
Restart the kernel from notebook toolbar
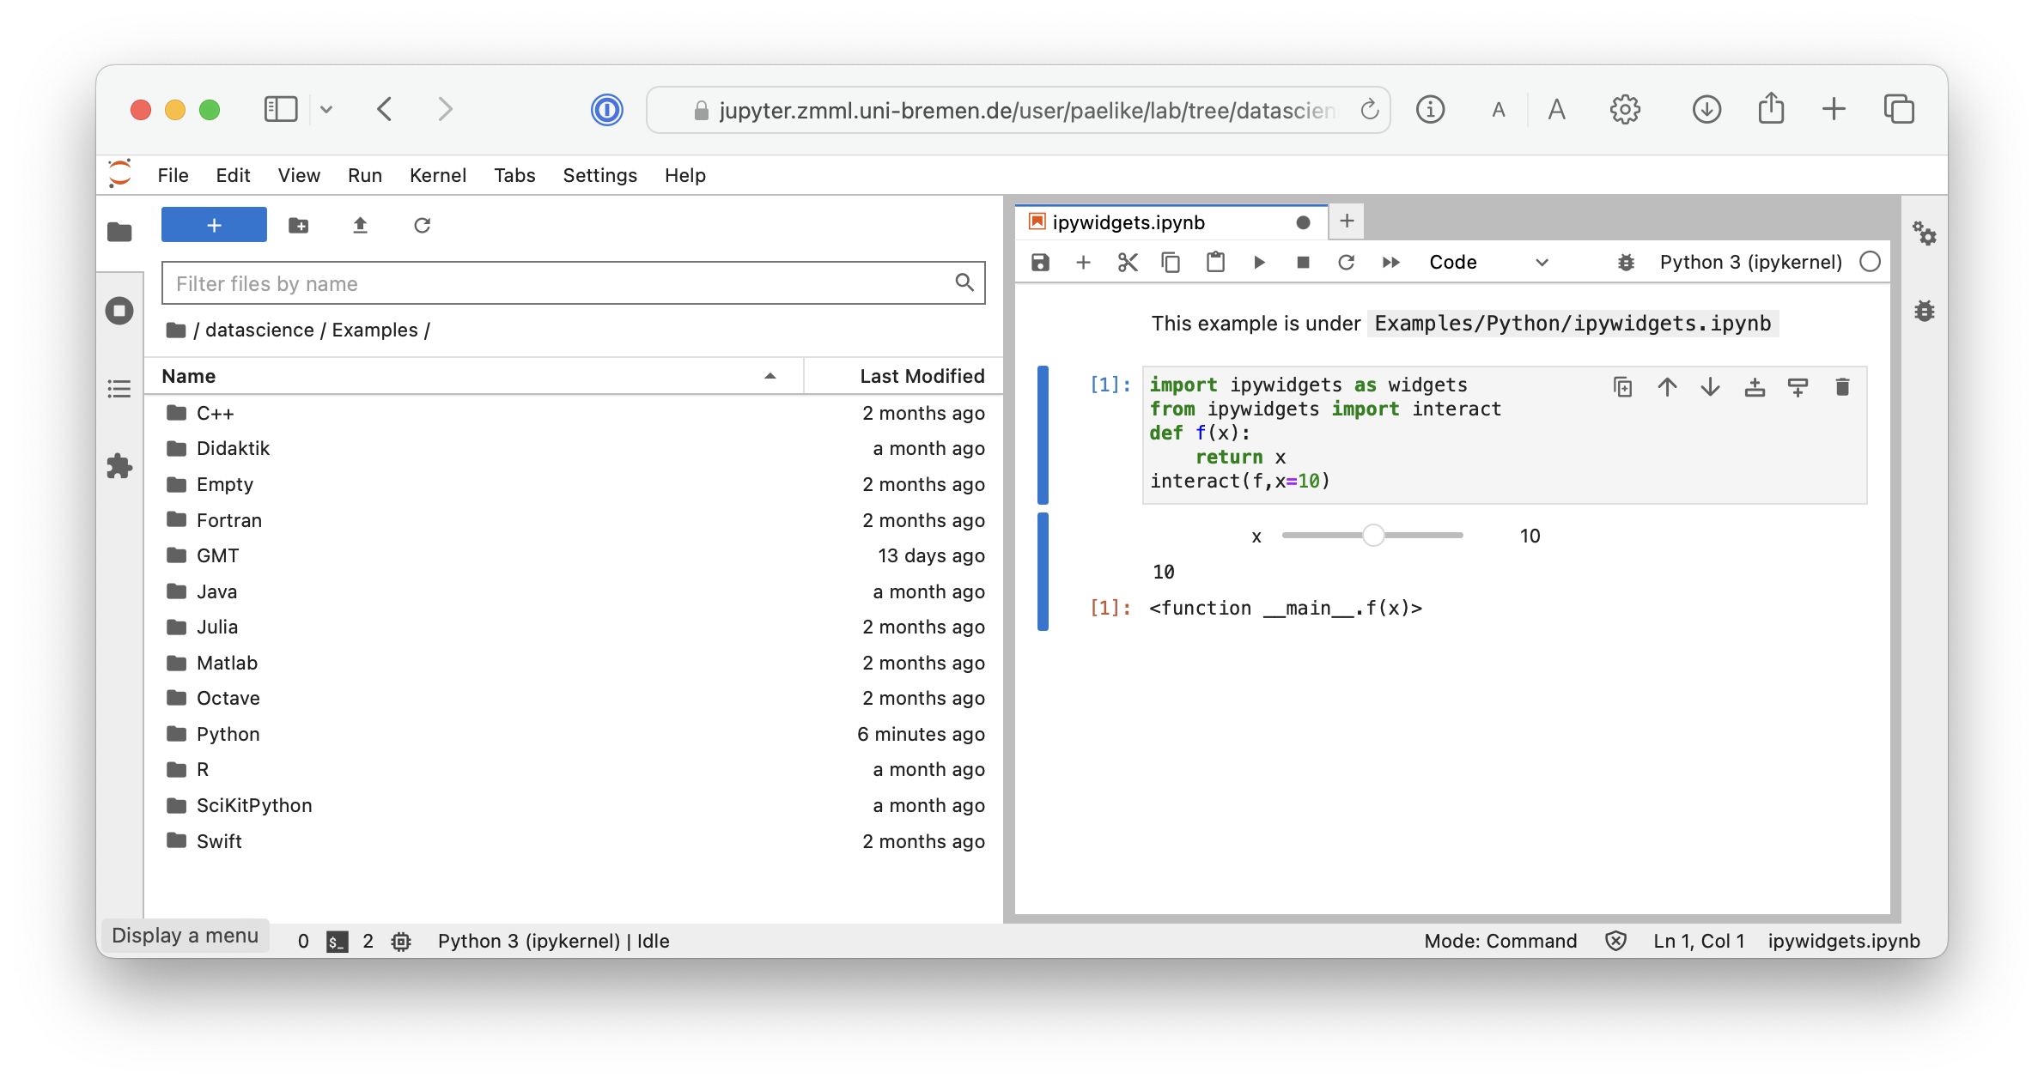[1346, 262]
